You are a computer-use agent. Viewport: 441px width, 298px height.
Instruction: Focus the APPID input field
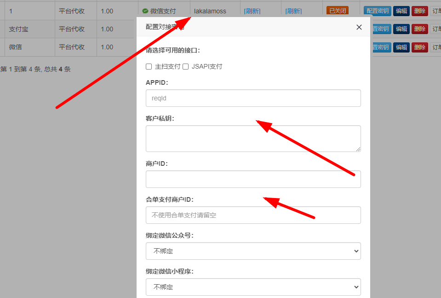(x=253, y=98)
